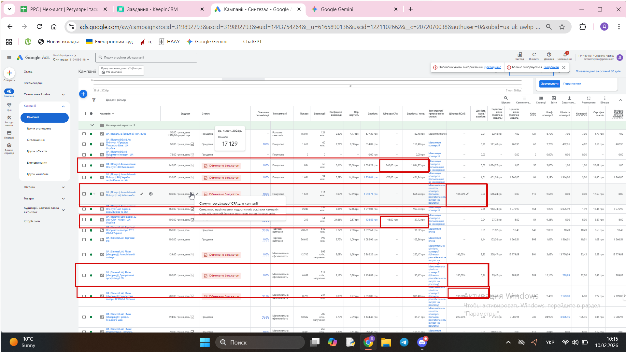Select checkbox for Декоративні профілі LED campaign

point(84,275)
